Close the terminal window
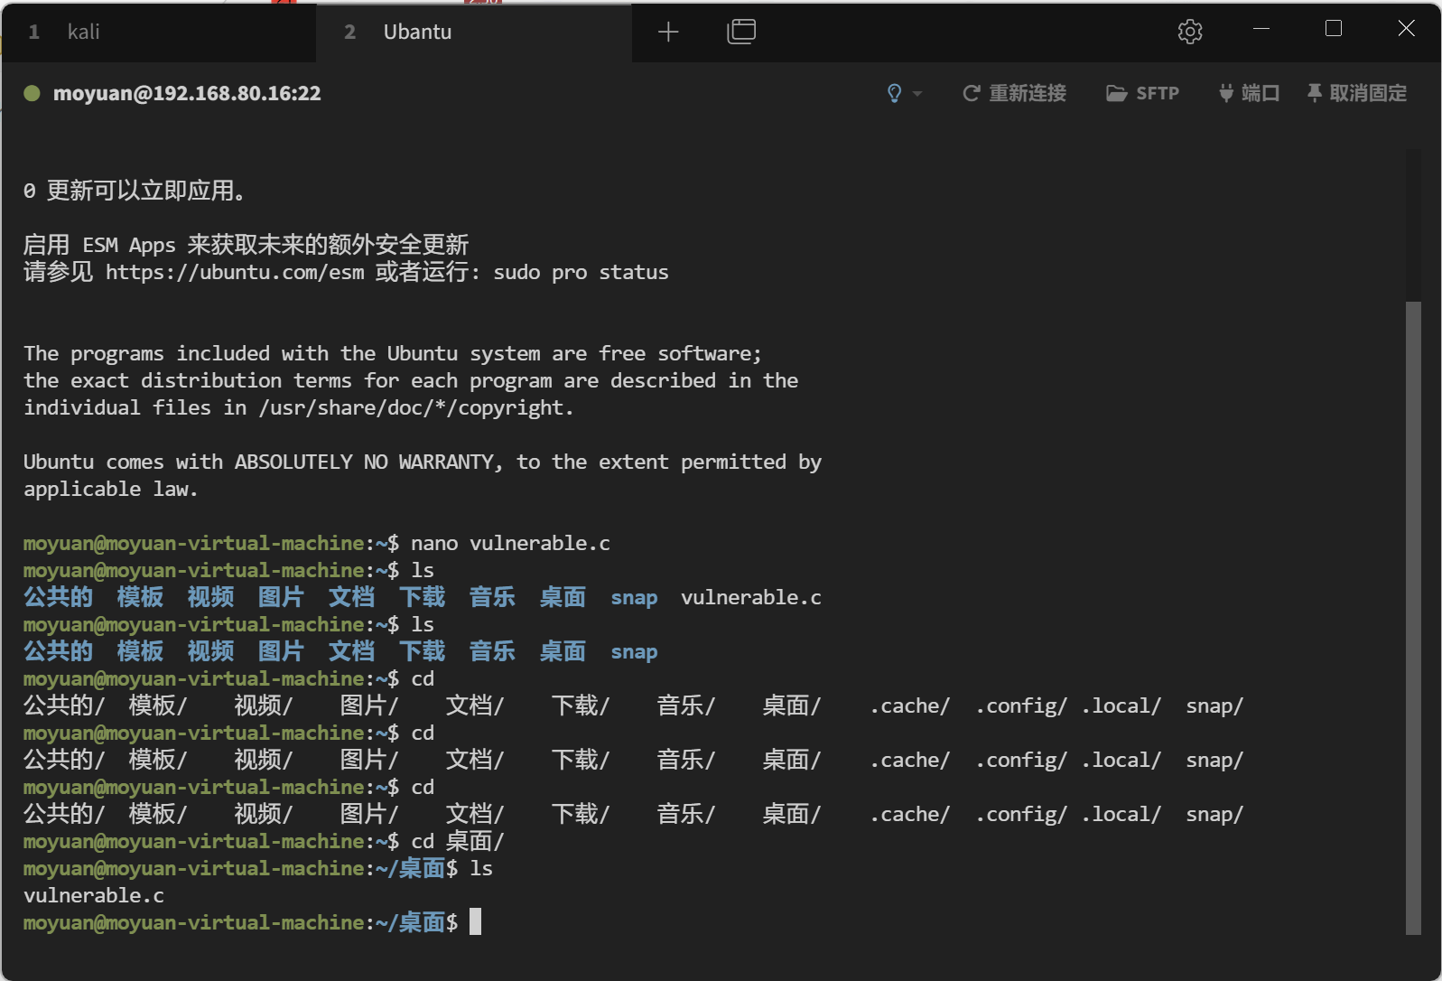The image size is (1442, 981). click(1406, 29)
